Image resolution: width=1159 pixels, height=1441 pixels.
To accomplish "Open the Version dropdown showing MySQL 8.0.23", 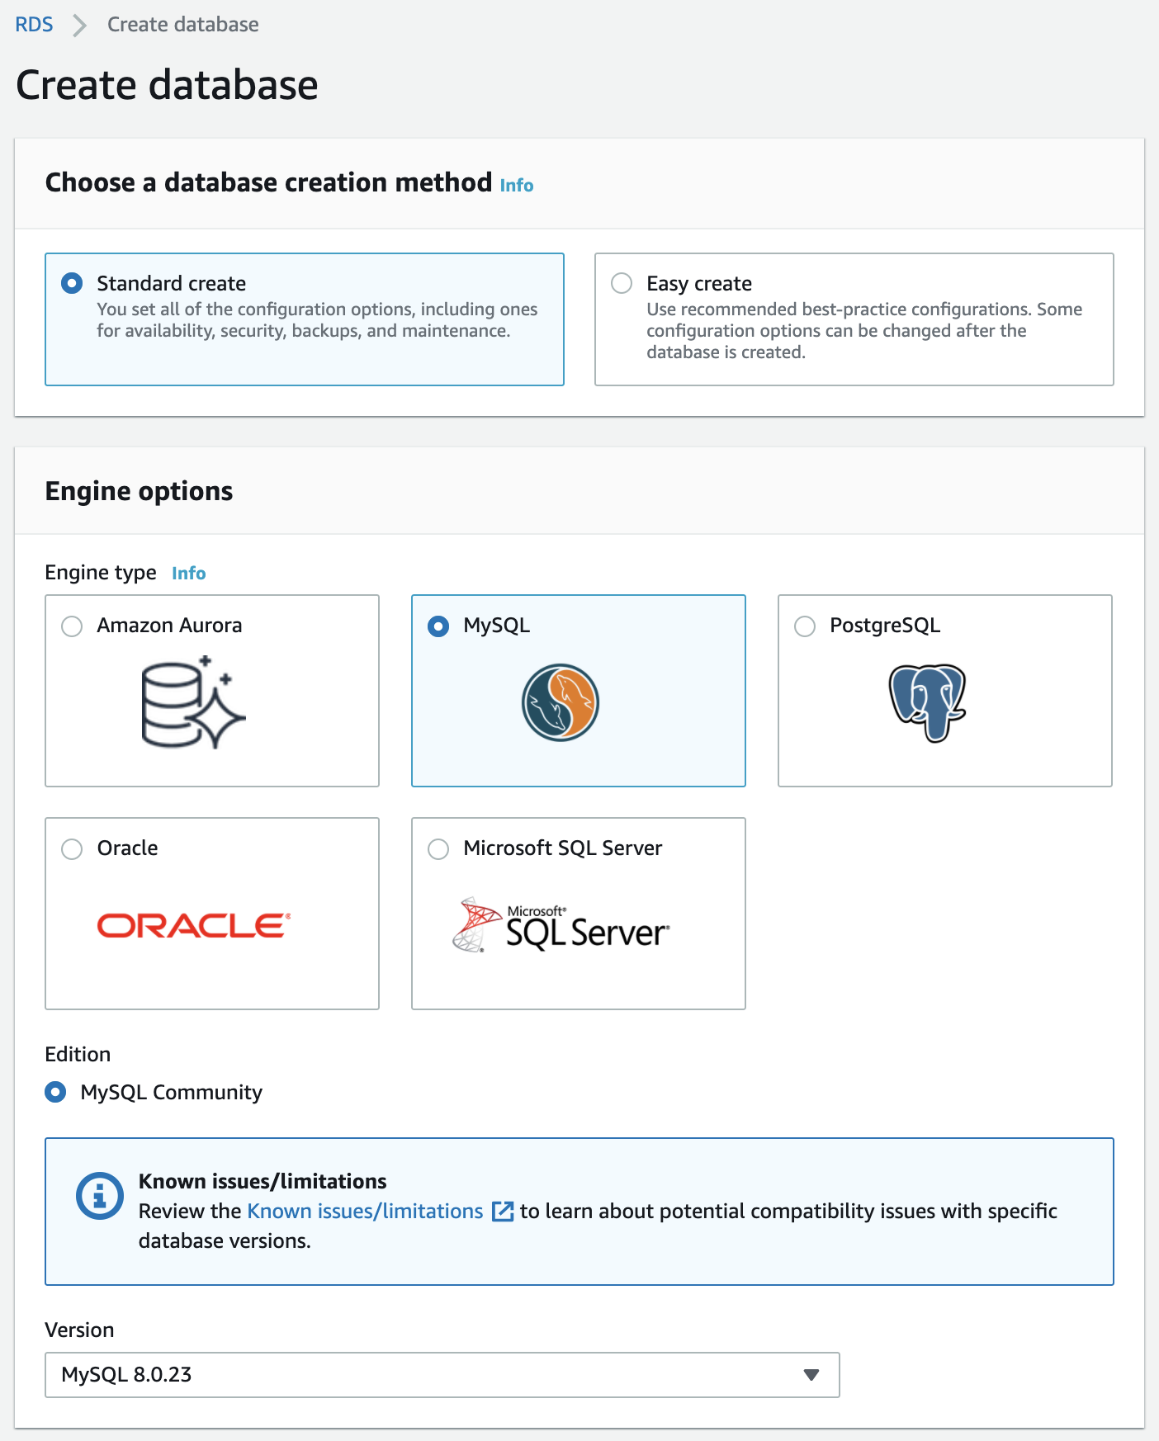I will tap(442, 1375).
